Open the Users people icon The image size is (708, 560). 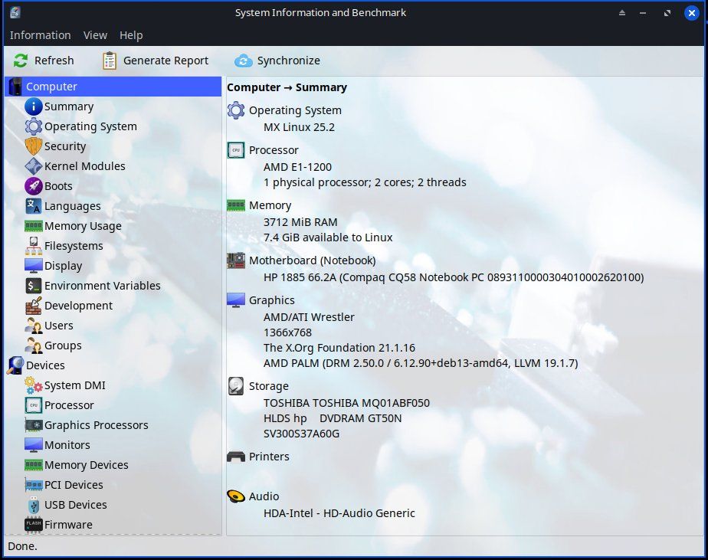pos(34,325)
